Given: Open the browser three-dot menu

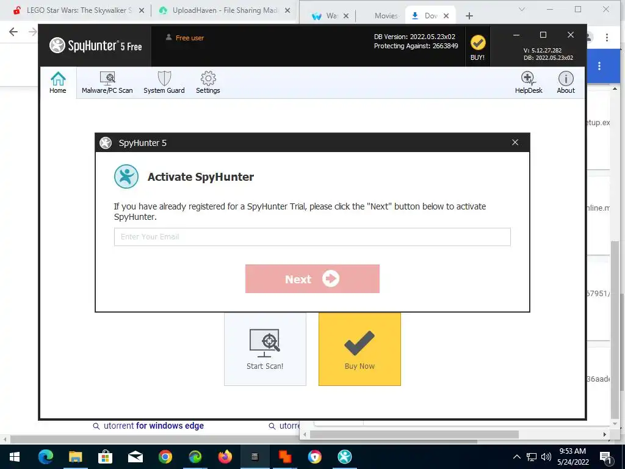Looking at the screenshot, I should click(x=607, y=37).
